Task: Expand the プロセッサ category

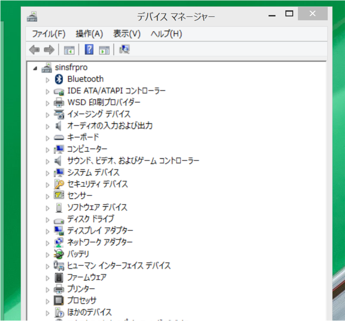Action: [x=48, y=302]
